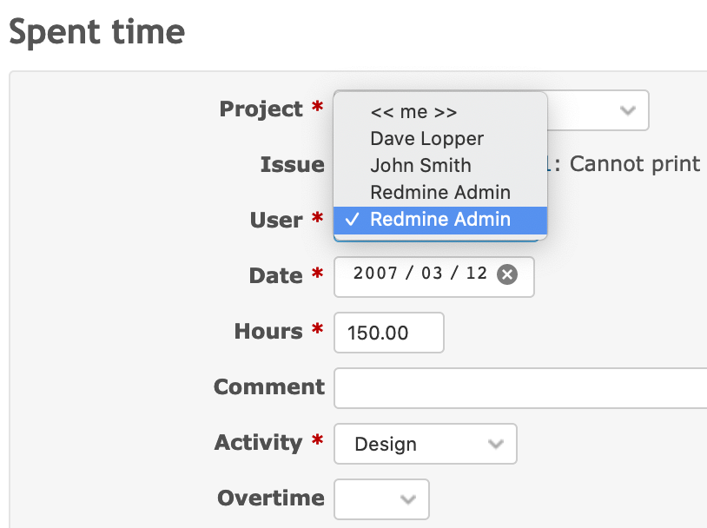Click the Spent time page heading
The image size is (707, 528).
coord(97,32)
